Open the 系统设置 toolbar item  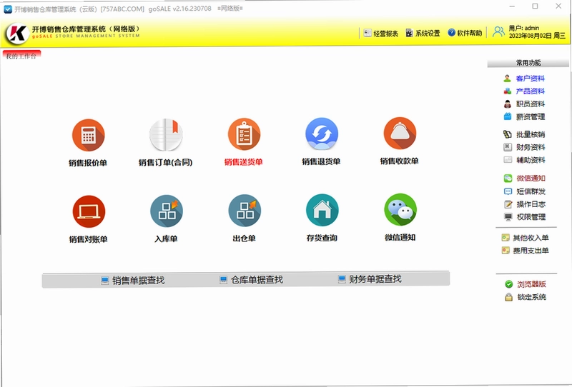[x=423, y=33]
